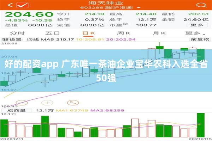
Task: Tap the checkmark watchlist icon
Action: tap(23, 5)
